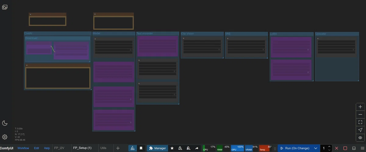
Task: Click the ComfyUI logo text
Action: pyautogui.click(x=6, y=148)
